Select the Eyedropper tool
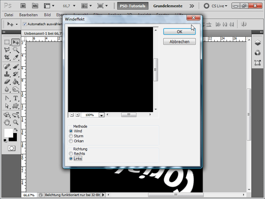 [16, 57]
